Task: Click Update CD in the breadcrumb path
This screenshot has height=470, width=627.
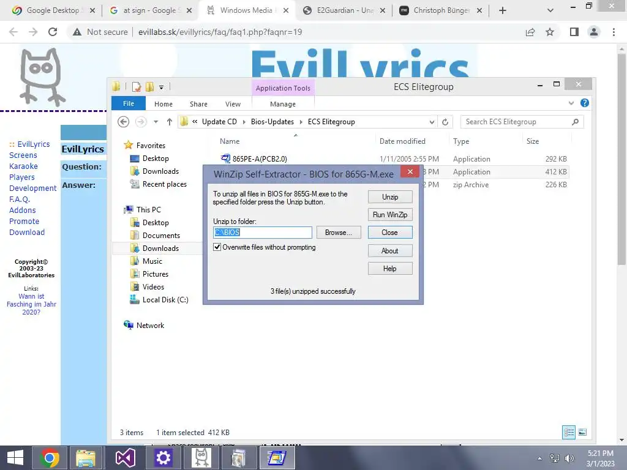Action: pos(219,122)
